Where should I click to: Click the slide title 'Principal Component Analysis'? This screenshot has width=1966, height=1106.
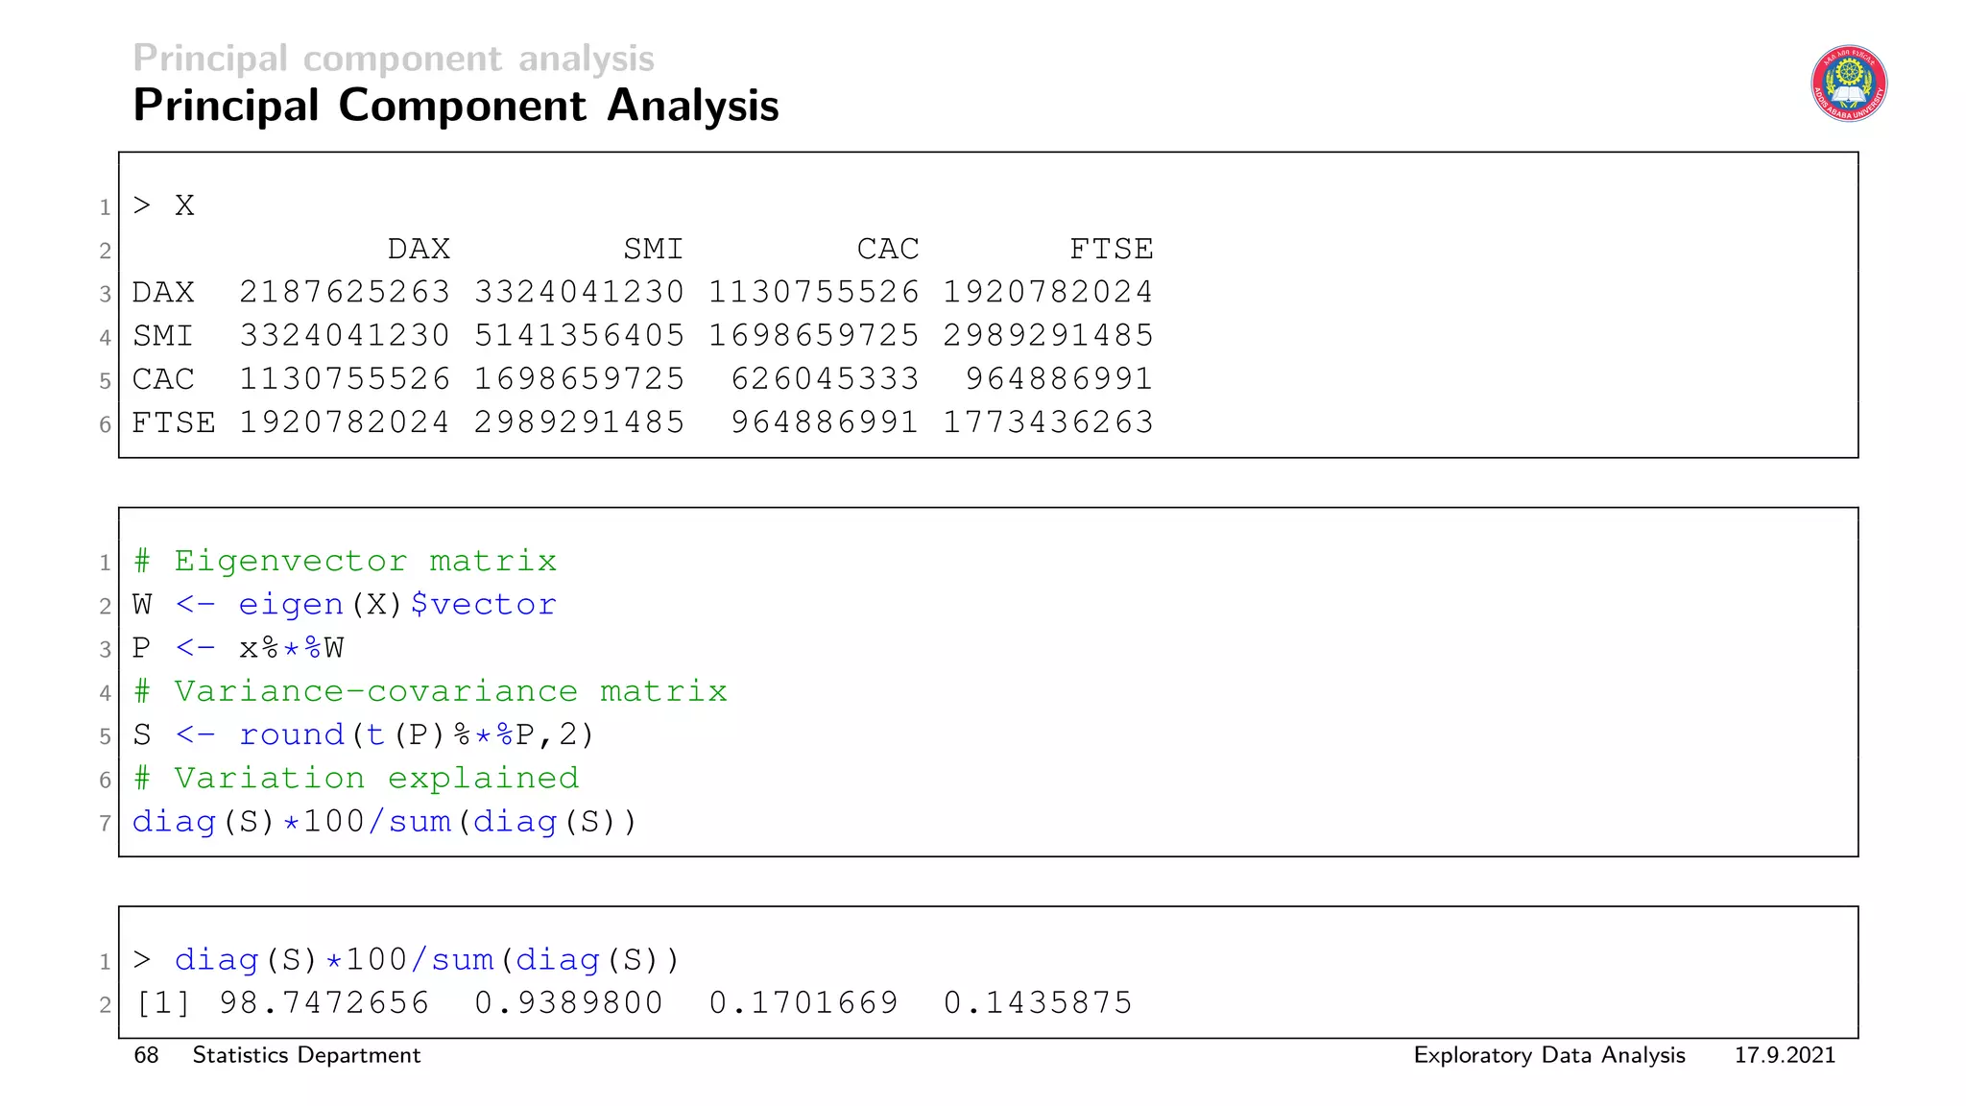(x=456, y=107)
